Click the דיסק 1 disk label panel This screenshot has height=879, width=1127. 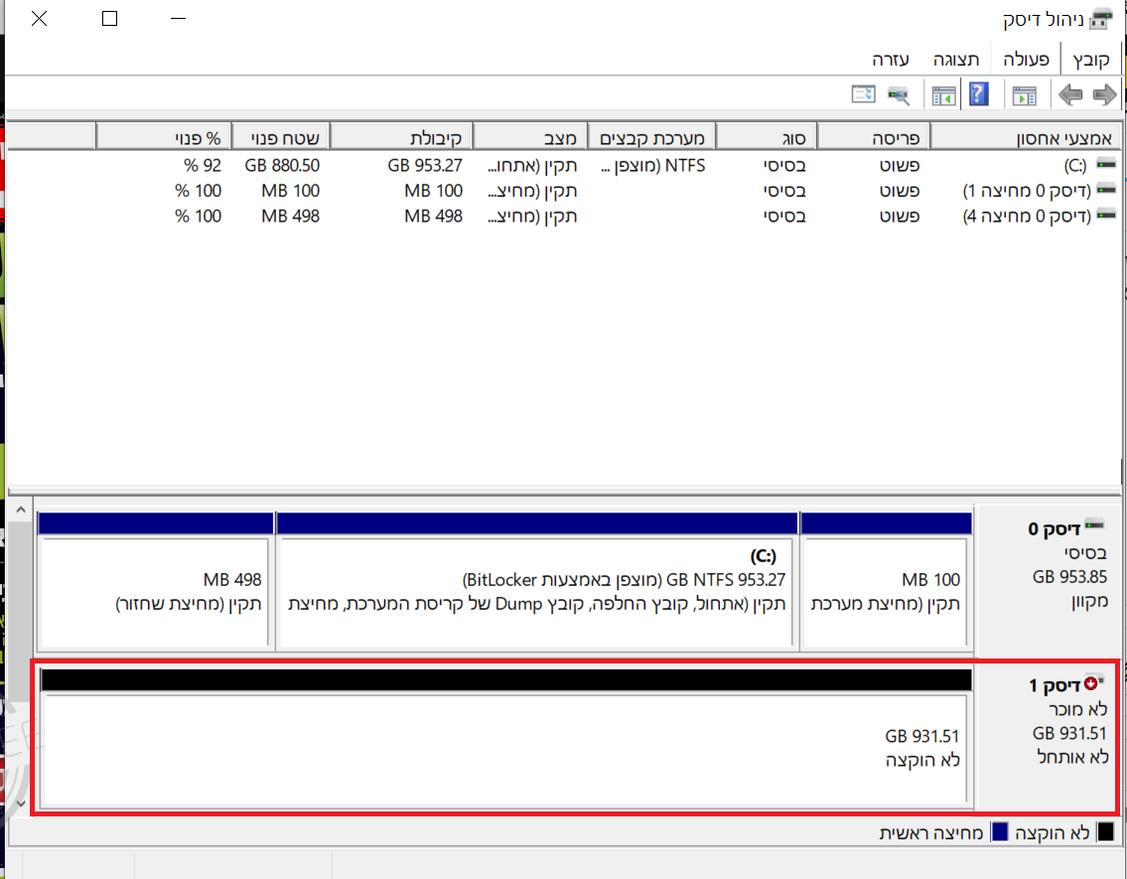[1048, 737]
